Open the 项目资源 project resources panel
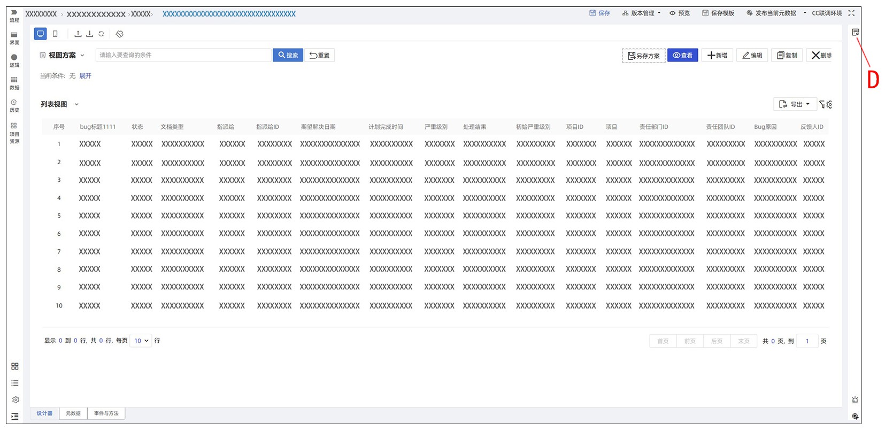The width and height of the screenshot is (885, 430). [14, 133]
